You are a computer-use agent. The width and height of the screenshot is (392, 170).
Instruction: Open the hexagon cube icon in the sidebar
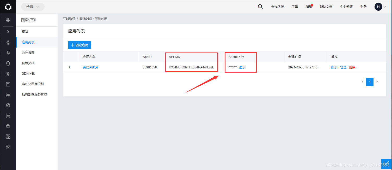(x=8, y=126)
